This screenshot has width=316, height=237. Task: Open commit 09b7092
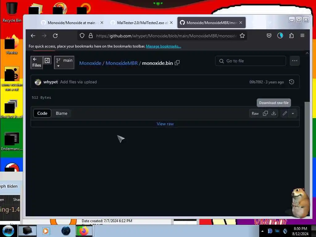point(256,82)
